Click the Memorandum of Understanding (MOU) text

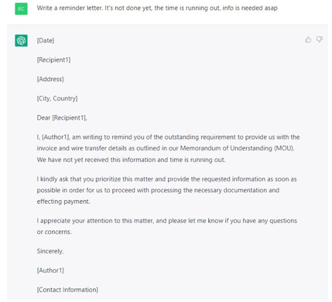point(237,148)
